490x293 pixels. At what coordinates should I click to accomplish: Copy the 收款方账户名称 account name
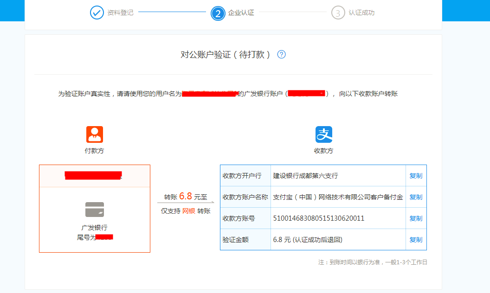click(x=416, y=197)
